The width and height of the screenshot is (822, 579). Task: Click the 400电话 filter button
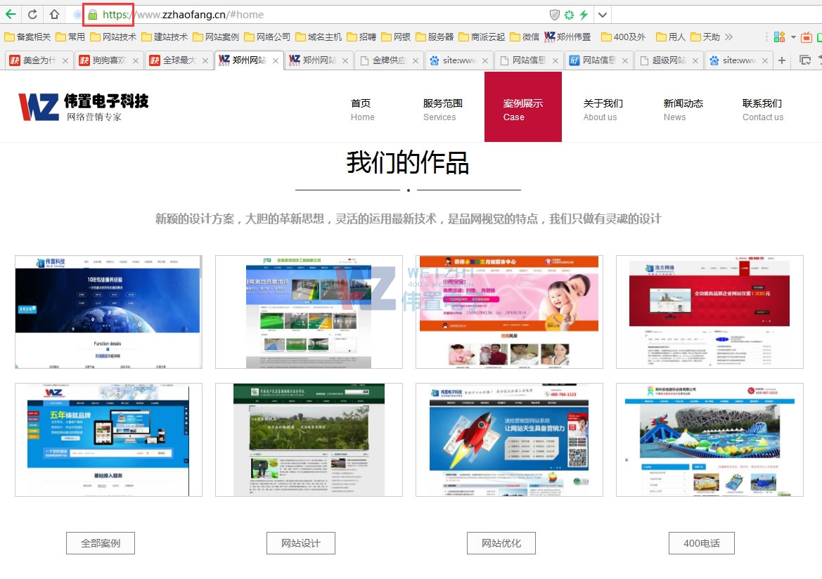pyautogui.click(x=701, y=542)
